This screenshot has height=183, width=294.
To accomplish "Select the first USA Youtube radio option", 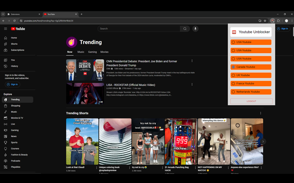I will click(233, 42).
